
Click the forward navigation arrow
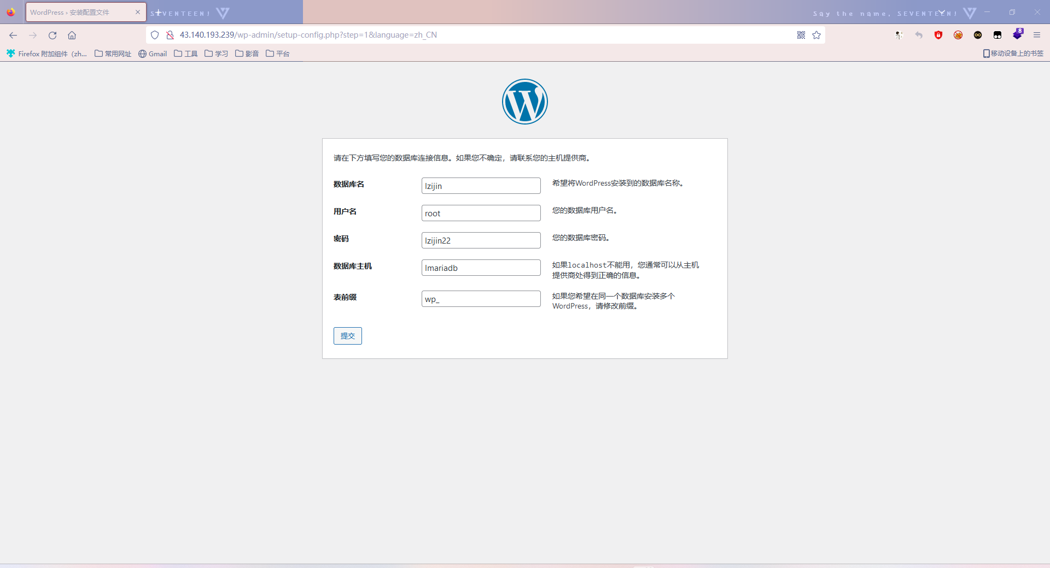point(33,35)
